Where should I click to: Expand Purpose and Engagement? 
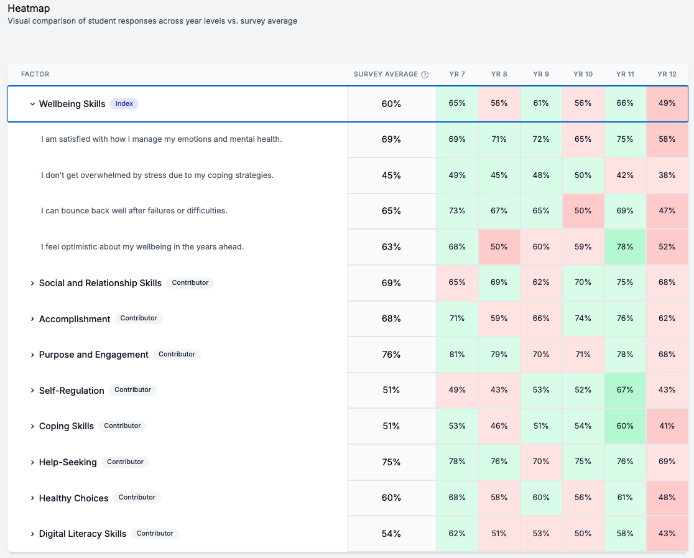coord(32,354)
